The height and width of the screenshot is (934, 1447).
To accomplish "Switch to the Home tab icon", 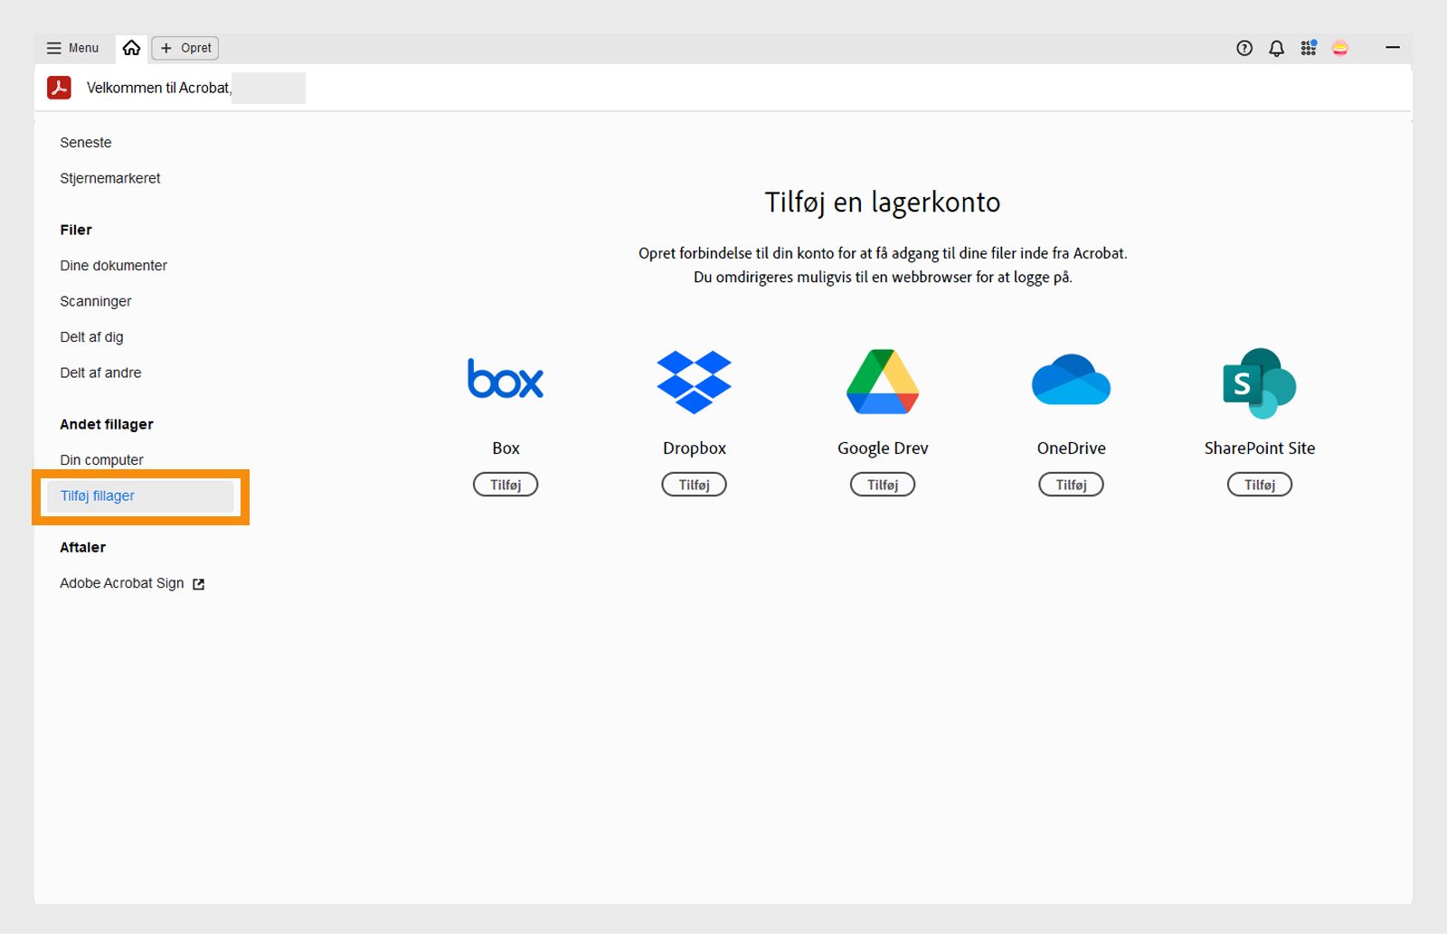I will pos(131,47).
